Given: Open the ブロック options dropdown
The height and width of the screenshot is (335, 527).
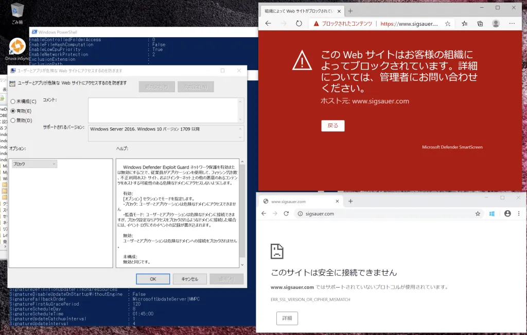Looking at the screenshot, I should click(x=34, y=164).
